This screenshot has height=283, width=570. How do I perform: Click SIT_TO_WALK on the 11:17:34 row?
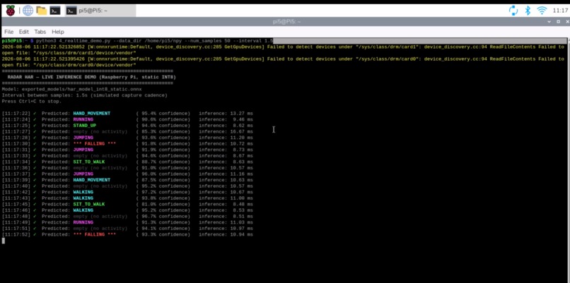tap(88, 162)
